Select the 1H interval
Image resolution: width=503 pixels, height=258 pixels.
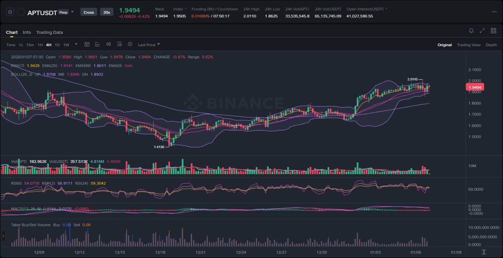tap(40, 45)
